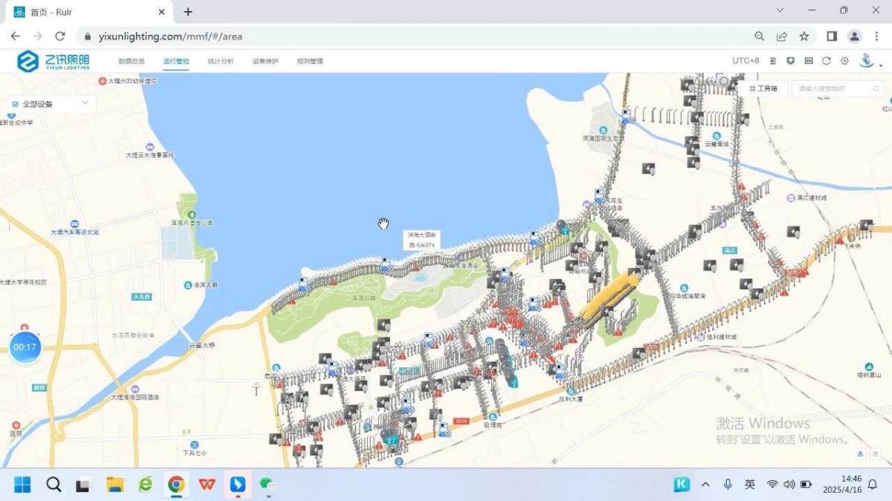Click the Yixun Lighting logo
The width and height of the screenshot is (892, 501).
[53, 61]
